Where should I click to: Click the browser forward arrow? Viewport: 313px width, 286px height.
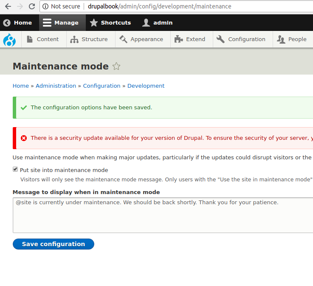[20, 6]
